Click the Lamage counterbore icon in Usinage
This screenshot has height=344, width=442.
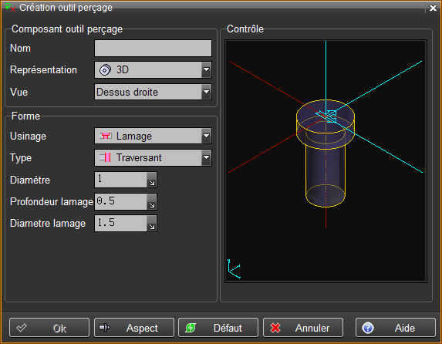[x=106, y=136]
